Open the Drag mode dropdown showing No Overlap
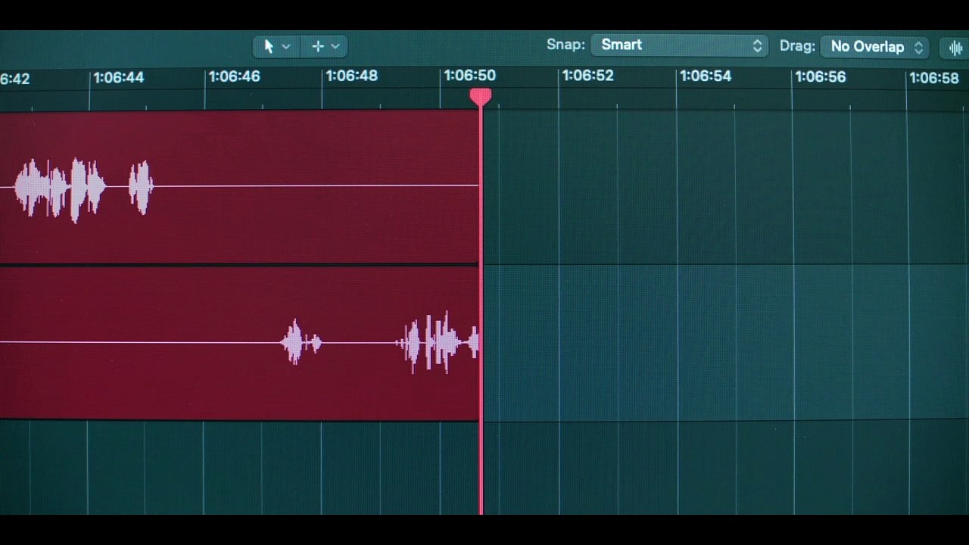This screenshot has height=545, width=969. [874, 47]
